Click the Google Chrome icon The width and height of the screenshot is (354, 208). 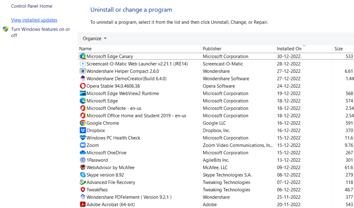[x=83, y=123]
